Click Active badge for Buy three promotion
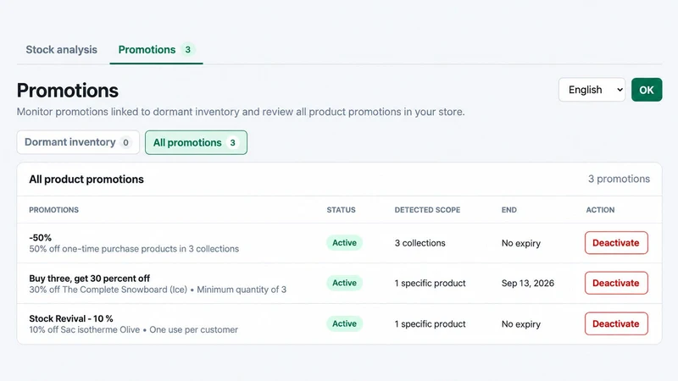678x381 pixels. pos(344,283)
